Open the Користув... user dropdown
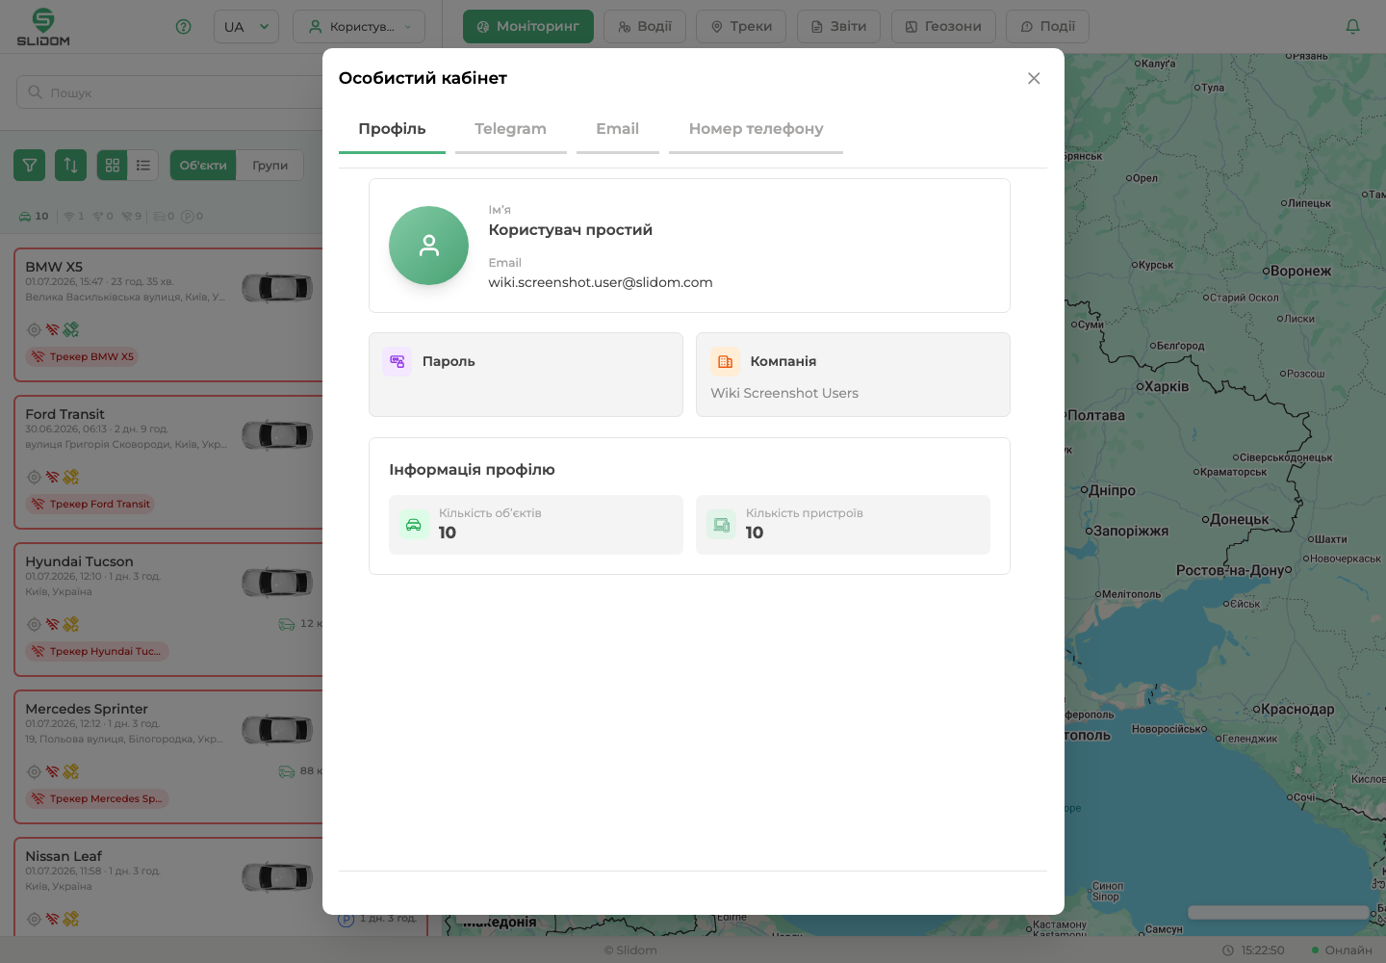The image size is (1386, 963). coord(359,27)
